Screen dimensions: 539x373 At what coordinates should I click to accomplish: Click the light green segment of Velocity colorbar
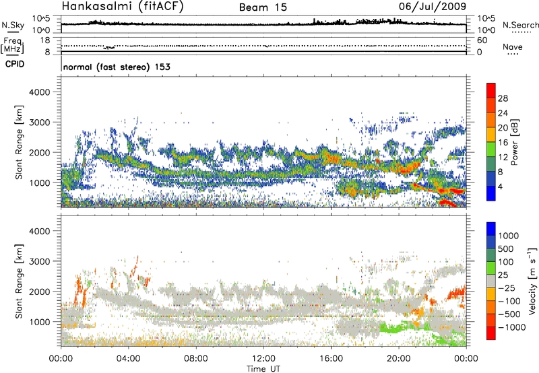click(491, 268)
